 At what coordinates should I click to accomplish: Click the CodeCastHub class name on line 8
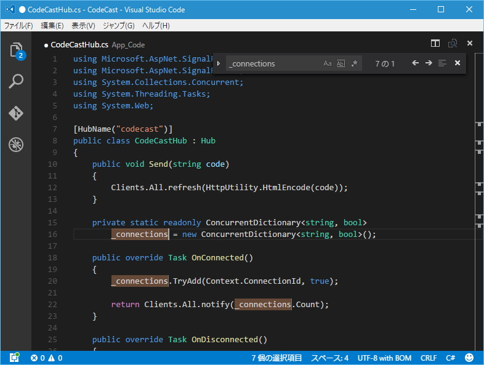pos(161,141)
